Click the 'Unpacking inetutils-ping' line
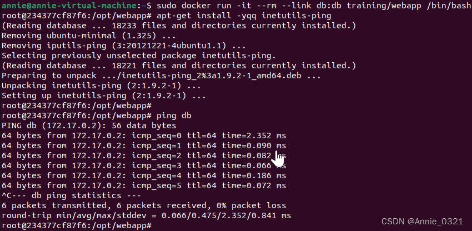This screenshot has height=231, width=472. pyautogui.click(x=101, y=86)
